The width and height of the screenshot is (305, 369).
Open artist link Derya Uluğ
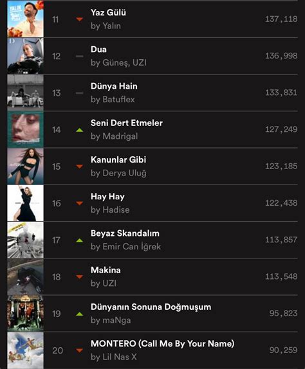point(124,173)
